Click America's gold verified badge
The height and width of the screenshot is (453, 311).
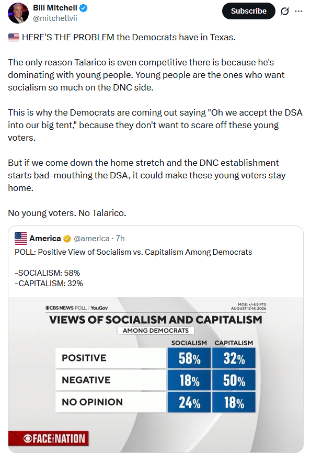coord(67,239)
